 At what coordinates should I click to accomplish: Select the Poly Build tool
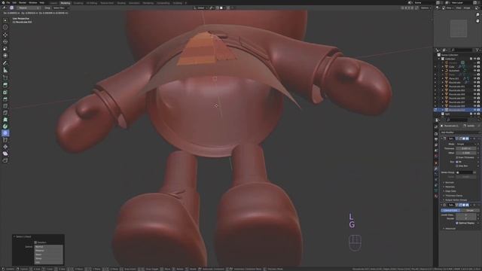coord(5,120)
